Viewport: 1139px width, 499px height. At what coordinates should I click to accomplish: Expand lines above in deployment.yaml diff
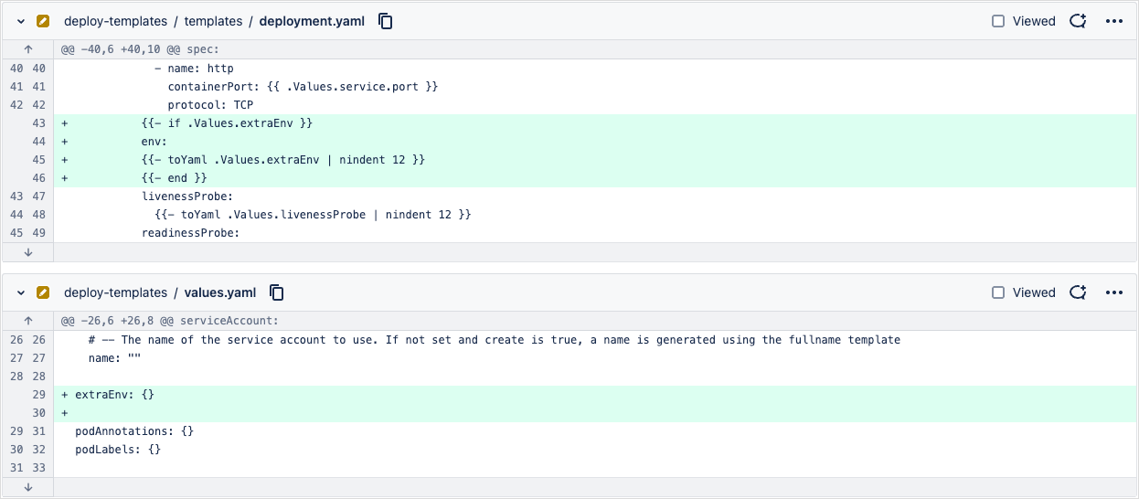pos(27,49)
